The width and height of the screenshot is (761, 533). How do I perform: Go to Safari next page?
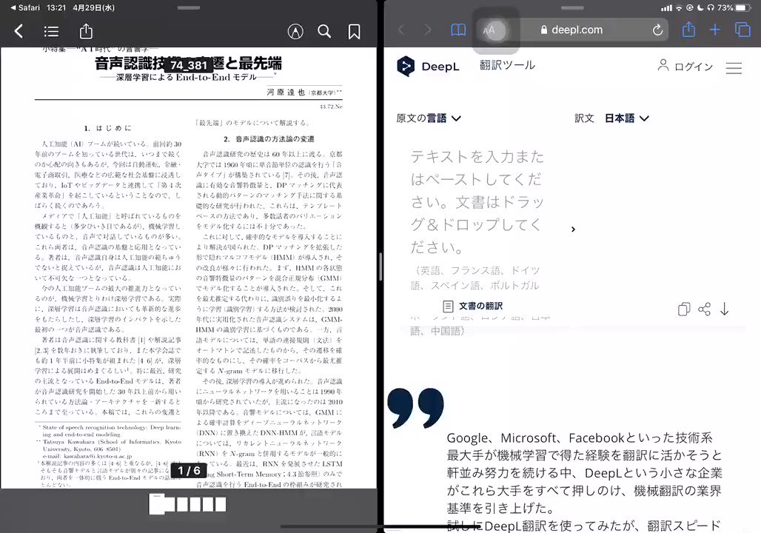(x=427, y=30)
